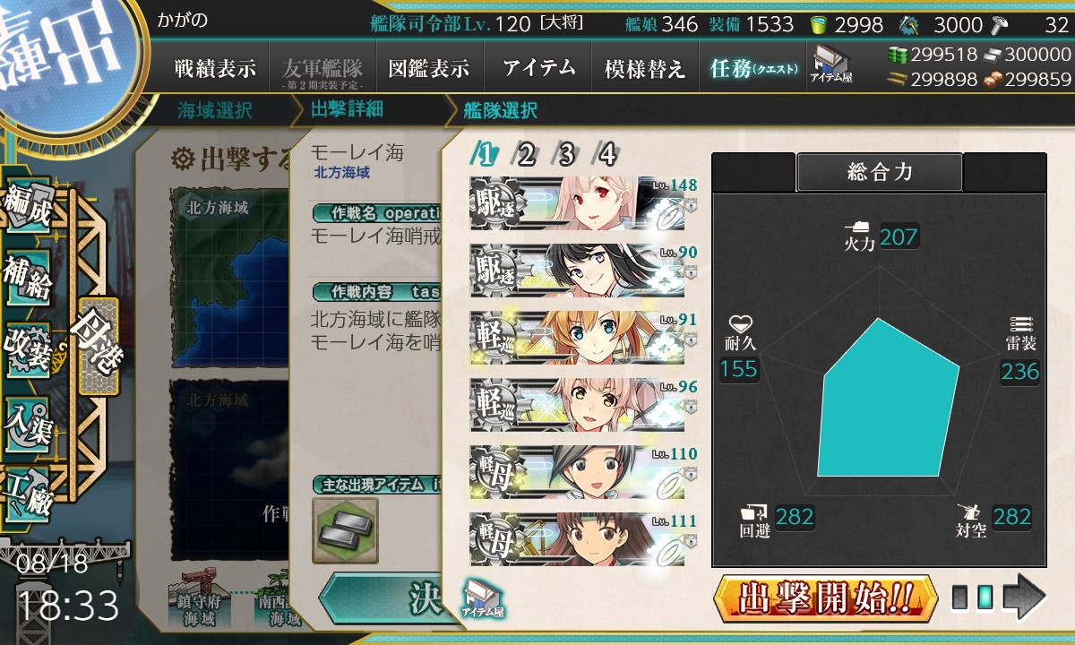The image size is (1075, 645).
Task: Open the 図鑑表示 encyclopedia button
Action: pyautogui.click(x=430, y=68)
